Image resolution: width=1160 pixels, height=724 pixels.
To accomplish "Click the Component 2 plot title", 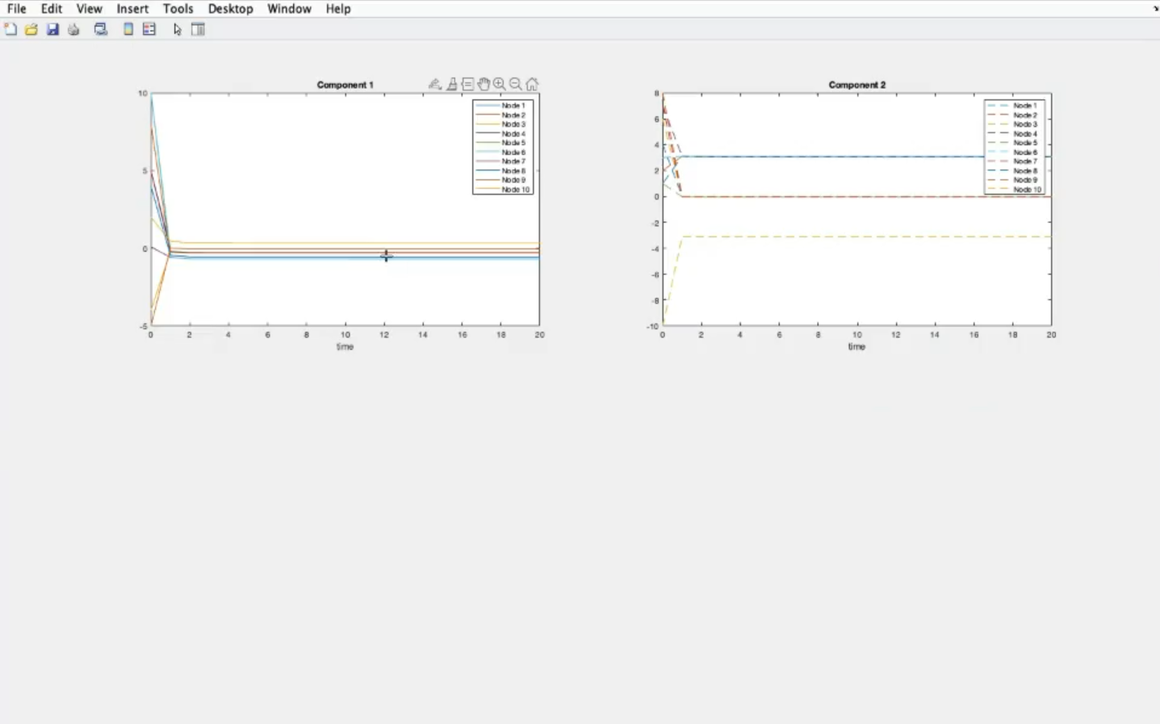I will tap(856, 85).
